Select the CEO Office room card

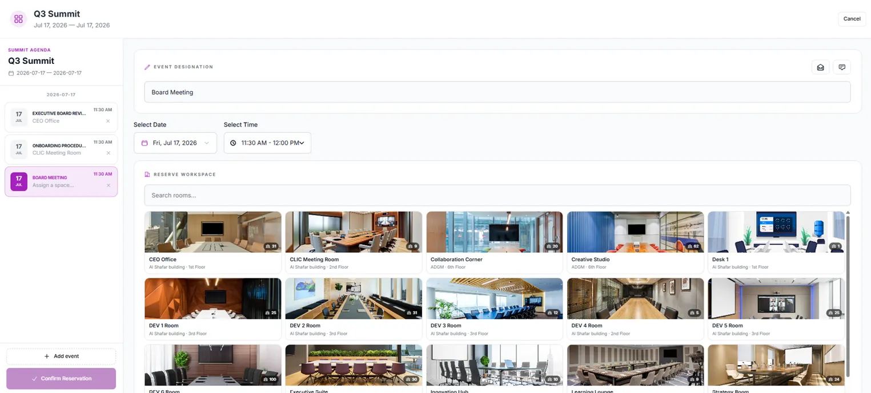[213, 242]
